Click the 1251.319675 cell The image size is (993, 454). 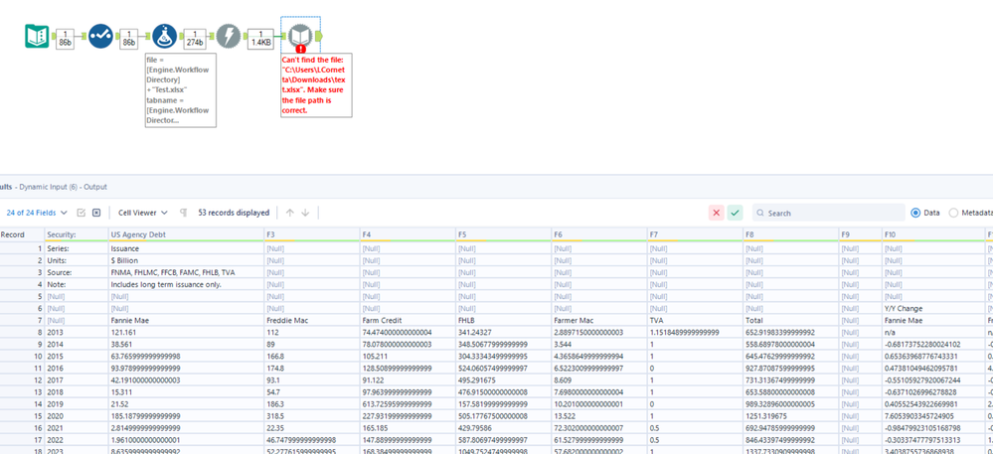[x=790, y=416]
